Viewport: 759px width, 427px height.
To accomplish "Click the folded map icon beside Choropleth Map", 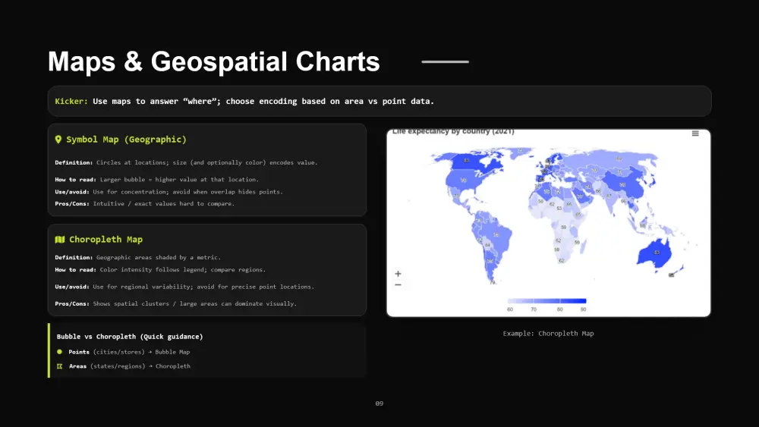I will 59,240.
